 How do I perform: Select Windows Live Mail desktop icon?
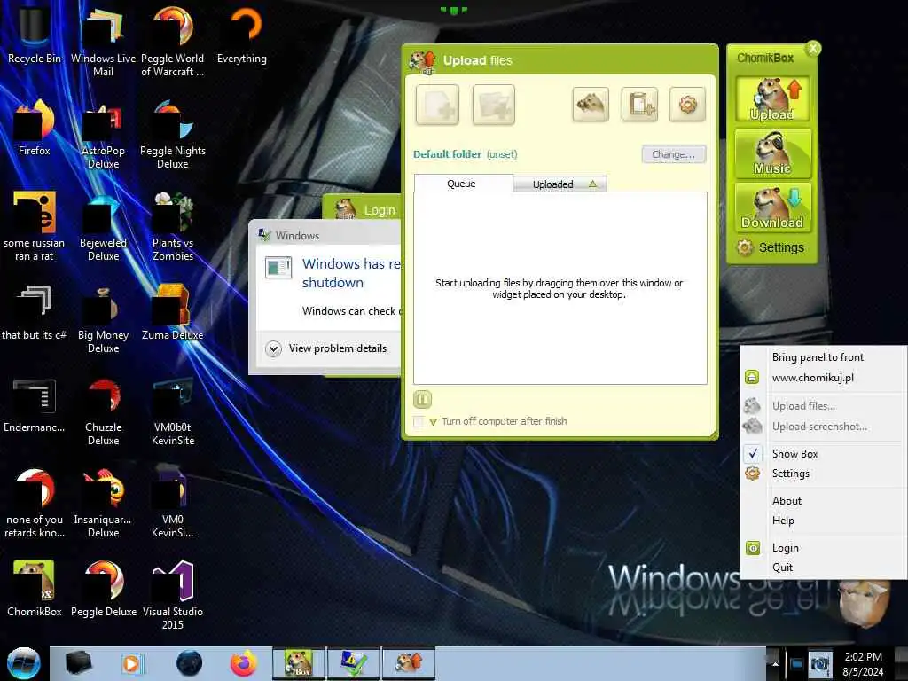tap(103, 42)
